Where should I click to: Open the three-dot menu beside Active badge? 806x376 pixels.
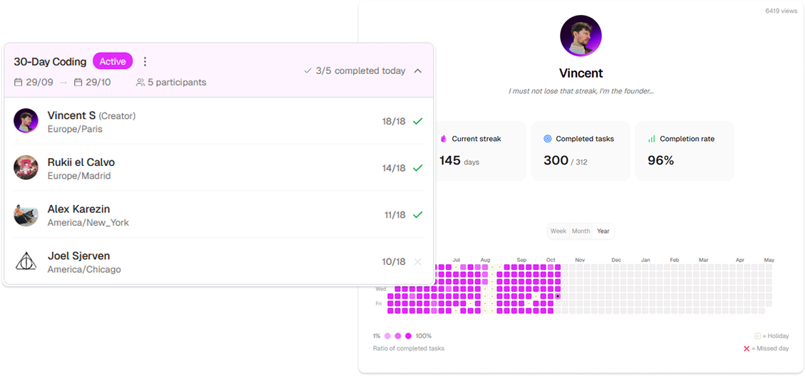pos(146,62)
